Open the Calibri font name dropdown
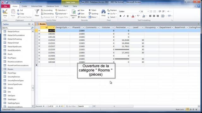The height and width of the screenshot is (113, 202). [139, 11]
